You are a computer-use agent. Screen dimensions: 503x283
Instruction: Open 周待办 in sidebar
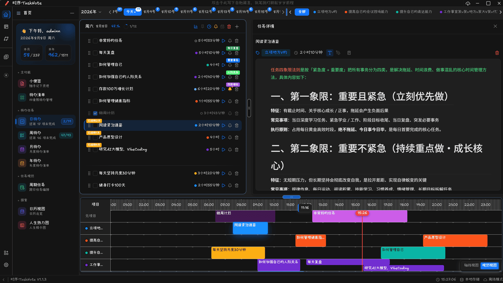tap(46, 135)
